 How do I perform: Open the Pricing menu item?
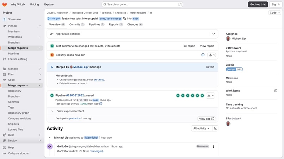(35, 4)
